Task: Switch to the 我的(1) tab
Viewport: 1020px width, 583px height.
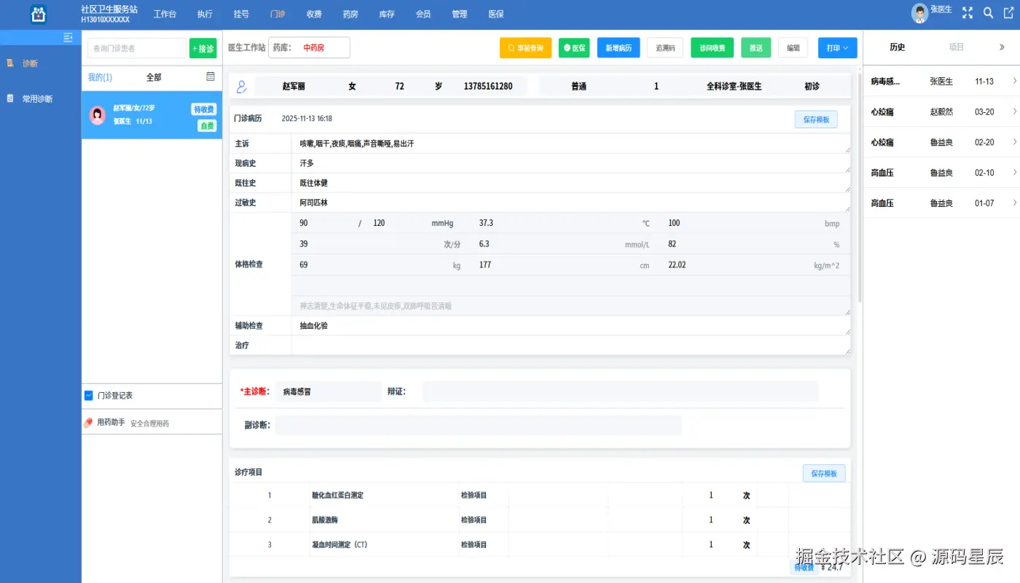Action: [100, 77]
